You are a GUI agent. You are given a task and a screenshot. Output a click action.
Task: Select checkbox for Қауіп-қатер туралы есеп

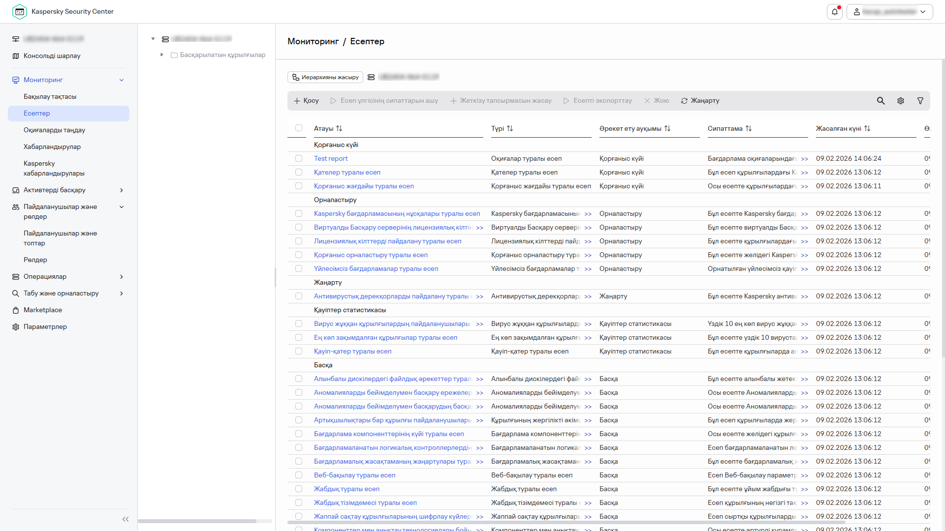pos(299,351)
